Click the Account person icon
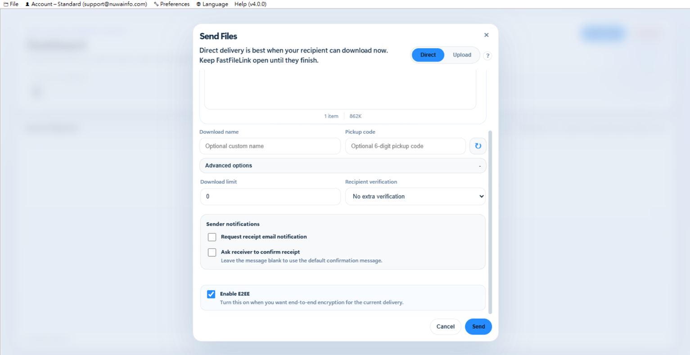This screenshot has height=355, width=690. [27, 4]
